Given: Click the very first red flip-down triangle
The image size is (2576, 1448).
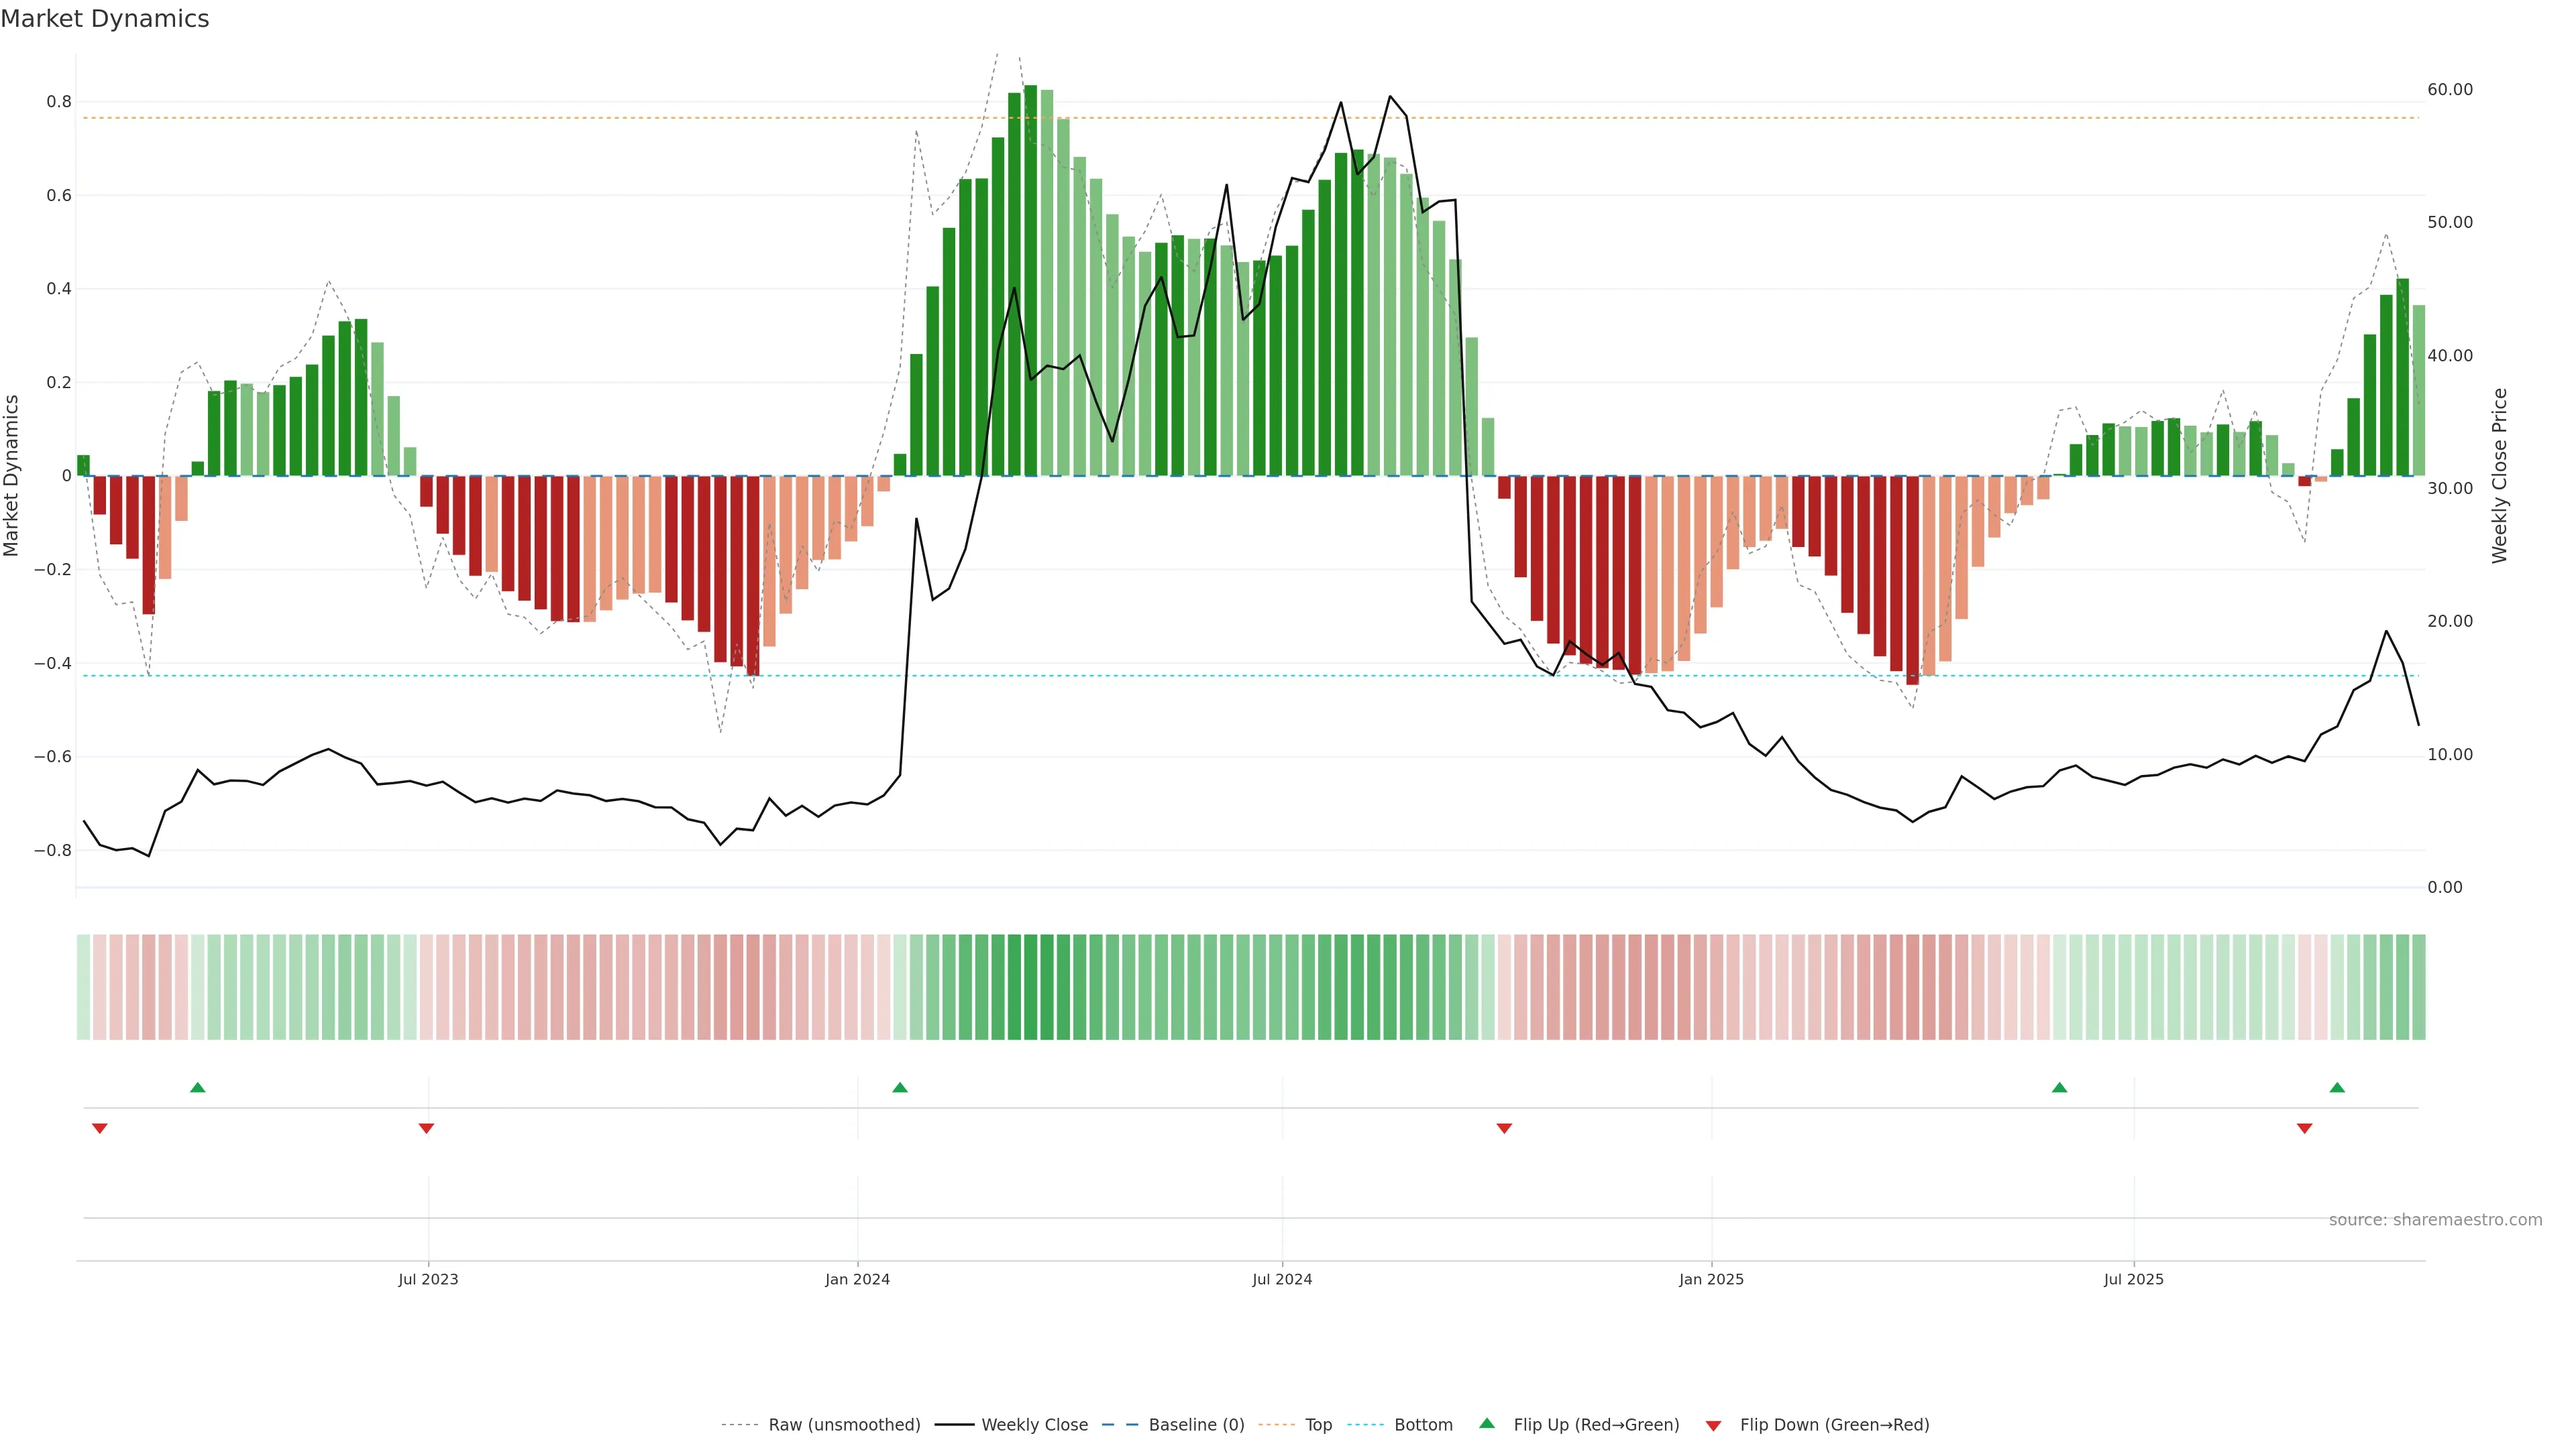Looking at the screenshot, I should [x=99, y=1128].
